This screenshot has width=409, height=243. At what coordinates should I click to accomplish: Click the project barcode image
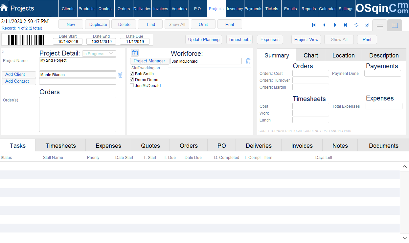tap(26, 40)
